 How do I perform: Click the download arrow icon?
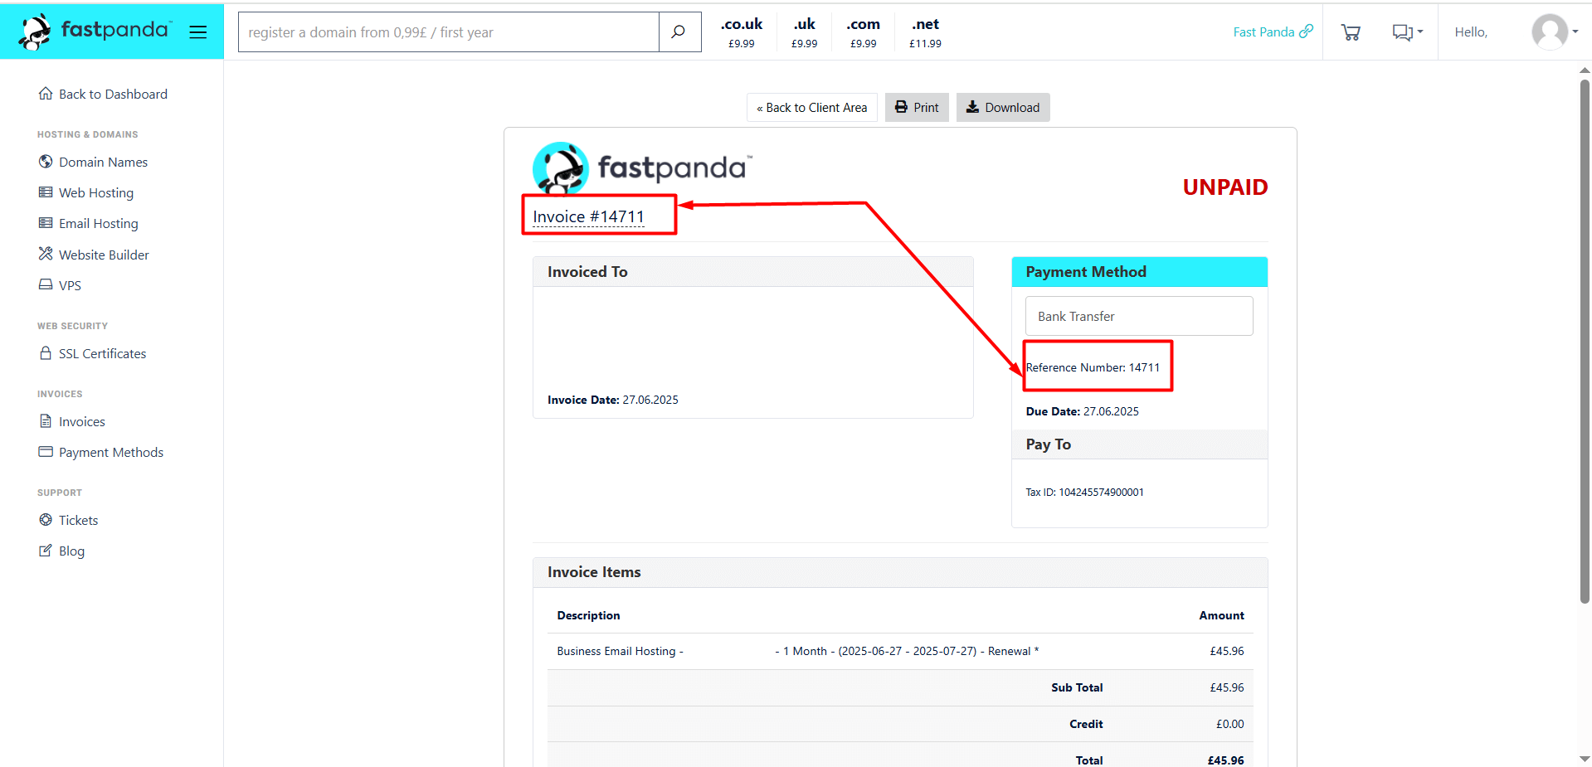972,107
